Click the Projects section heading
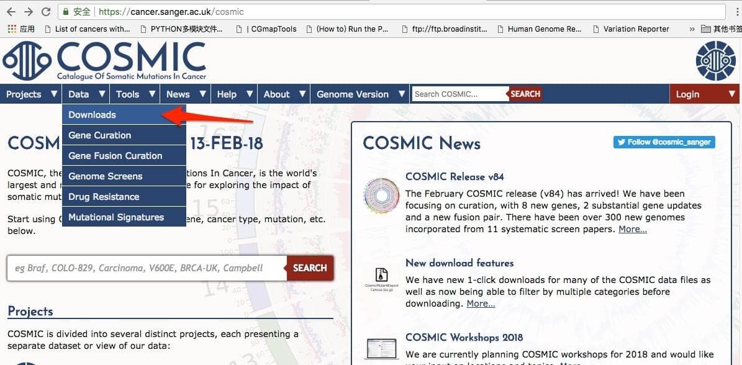The height and width of the screenshot is (365, 742). click(30, 311)
